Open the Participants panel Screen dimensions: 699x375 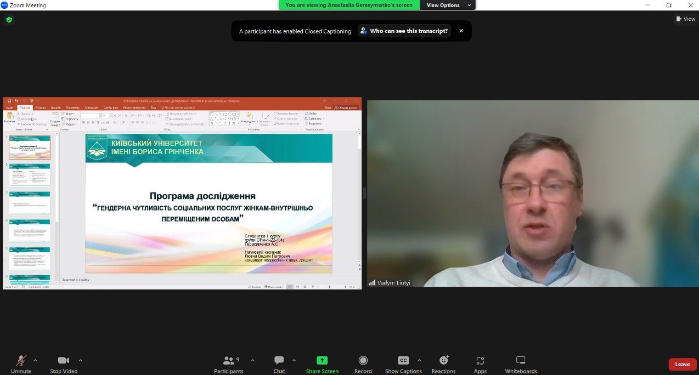[229, 364]
